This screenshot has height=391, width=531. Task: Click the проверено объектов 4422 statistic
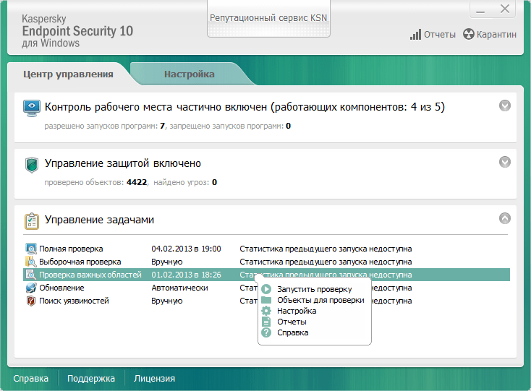point(95,182)
